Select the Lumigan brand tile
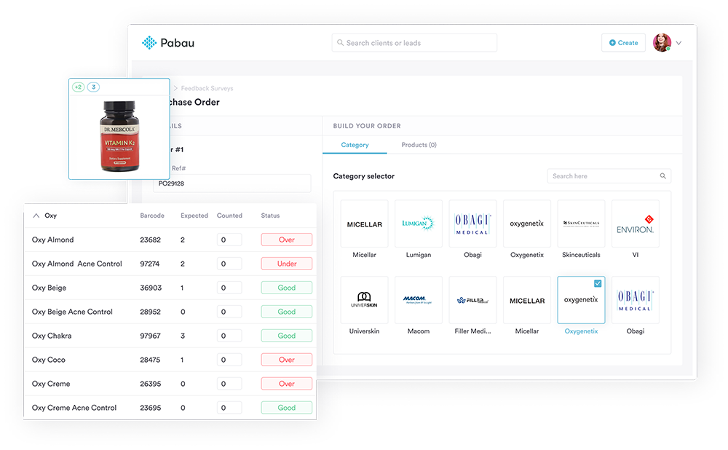Viewport: 728px width, 450px height. coord(419,224)
